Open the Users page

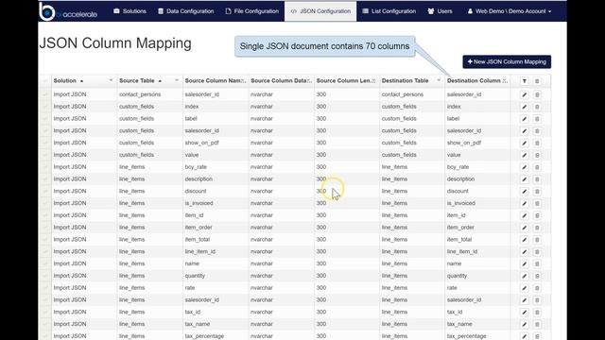click(x=440, y=11)
